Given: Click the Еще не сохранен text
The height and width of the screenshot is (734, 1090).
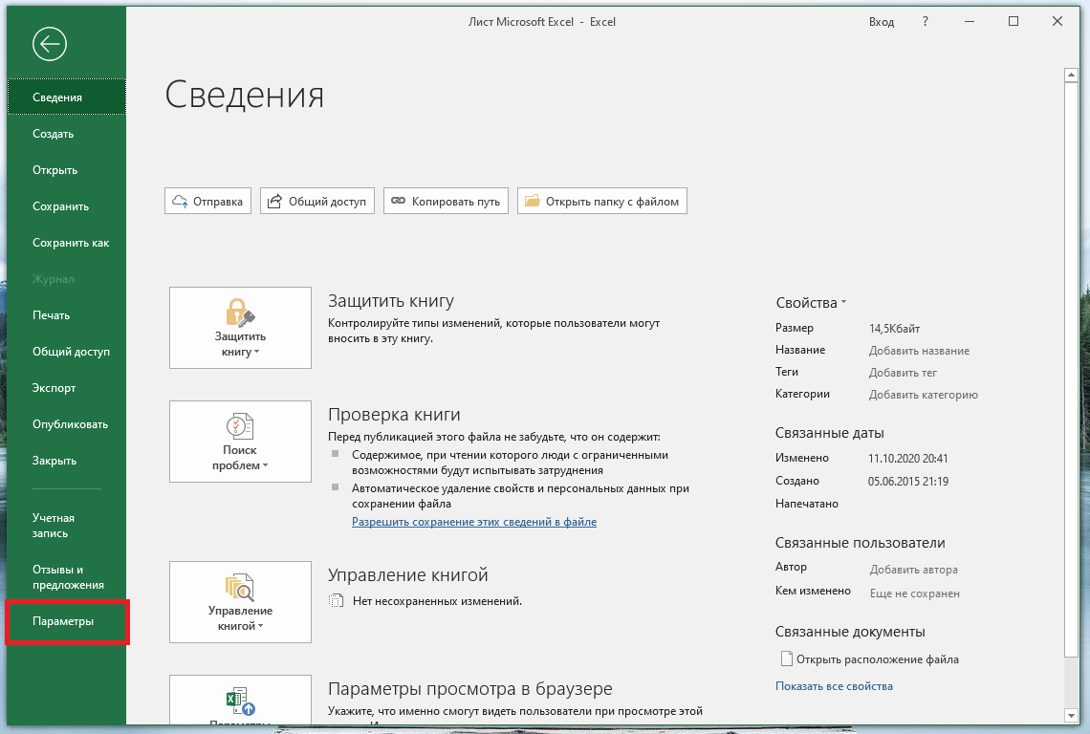Looking at the screenshot, I should 915,594.
